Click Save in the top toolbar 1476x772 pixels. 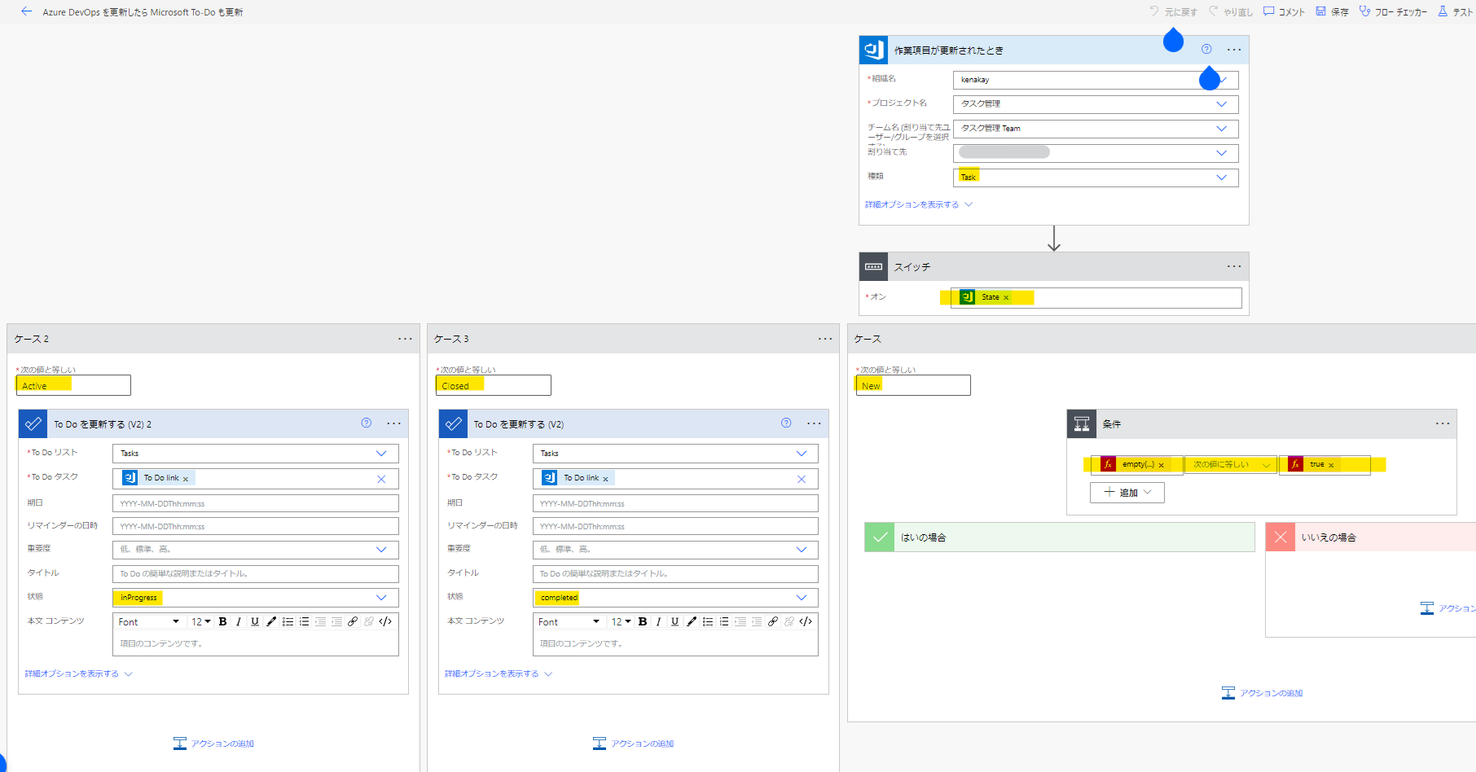point(1333,11)
